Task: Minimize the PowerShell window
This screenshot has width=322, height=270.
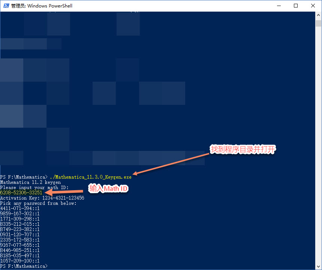Action: (x=279, y=6)
